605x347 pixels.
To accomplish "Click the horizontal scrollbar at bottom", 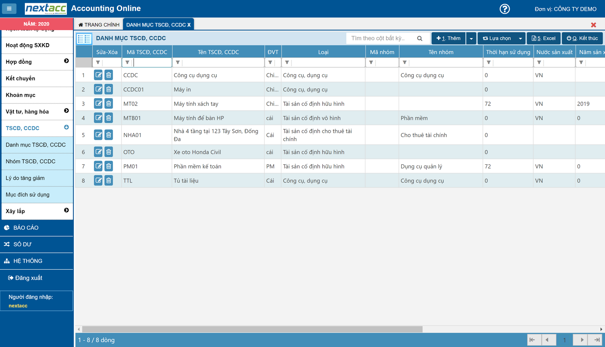I will click(252, 329).
